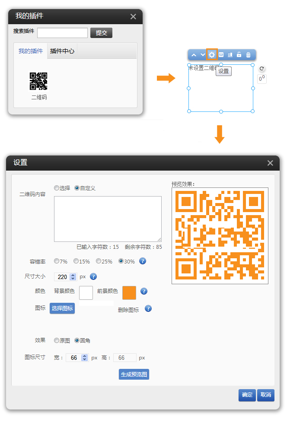Click the gear settings icon in widget toolbar

(x=211, y=55)
